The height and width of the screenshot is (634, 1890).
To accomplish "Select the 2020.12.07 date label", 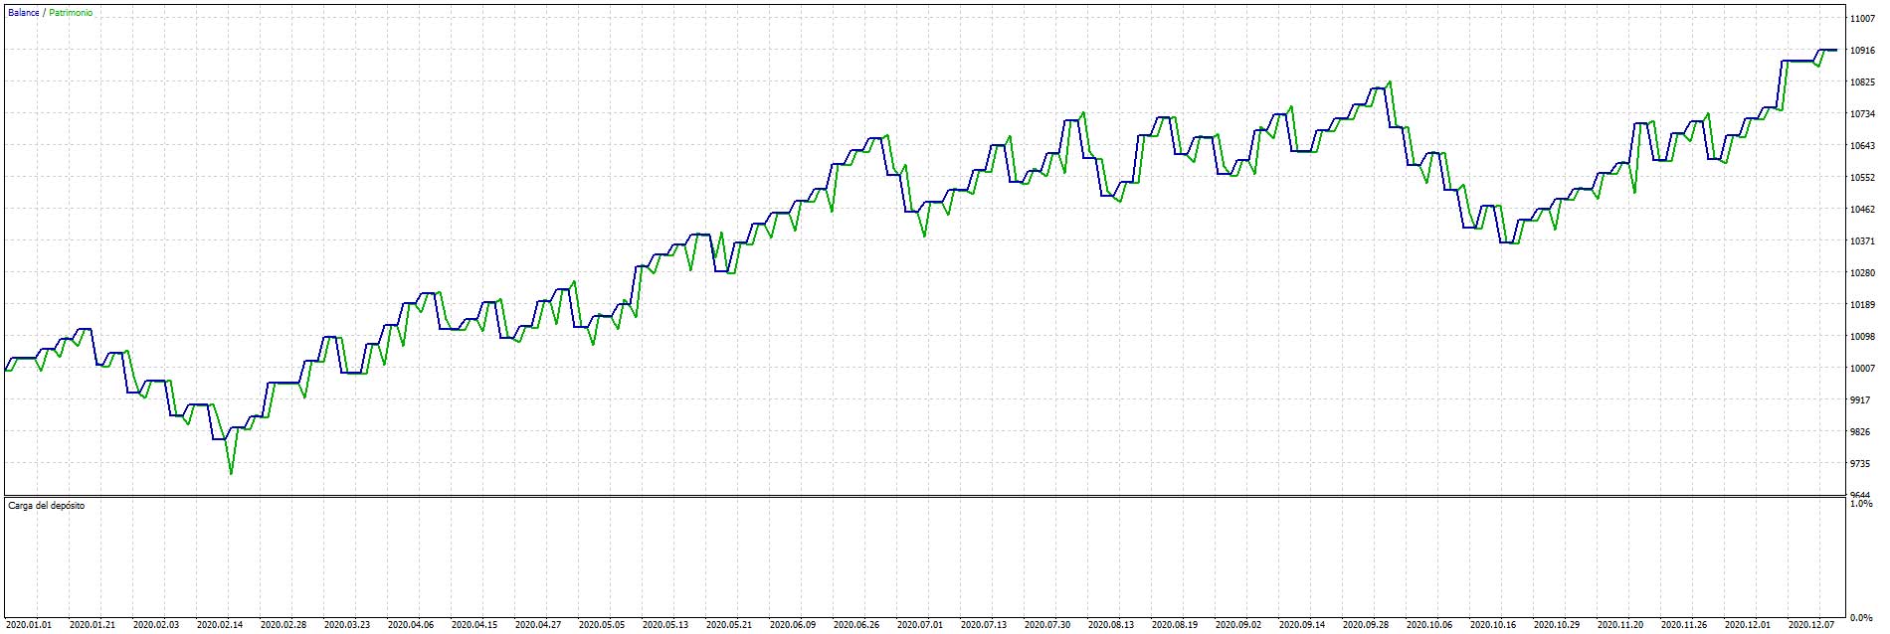I will click(x=1811, y=625).
